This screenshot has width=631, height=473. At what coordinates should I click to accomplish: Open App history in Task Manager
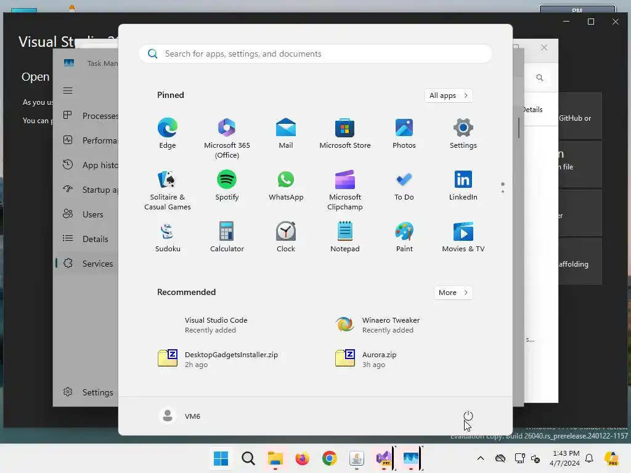tap(91, 165)
